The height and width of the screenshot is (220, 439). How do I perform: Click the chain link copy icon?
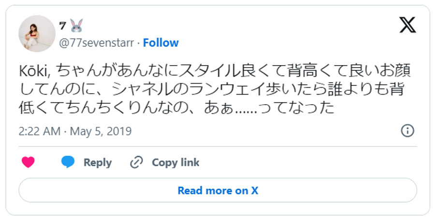point(137,163)
